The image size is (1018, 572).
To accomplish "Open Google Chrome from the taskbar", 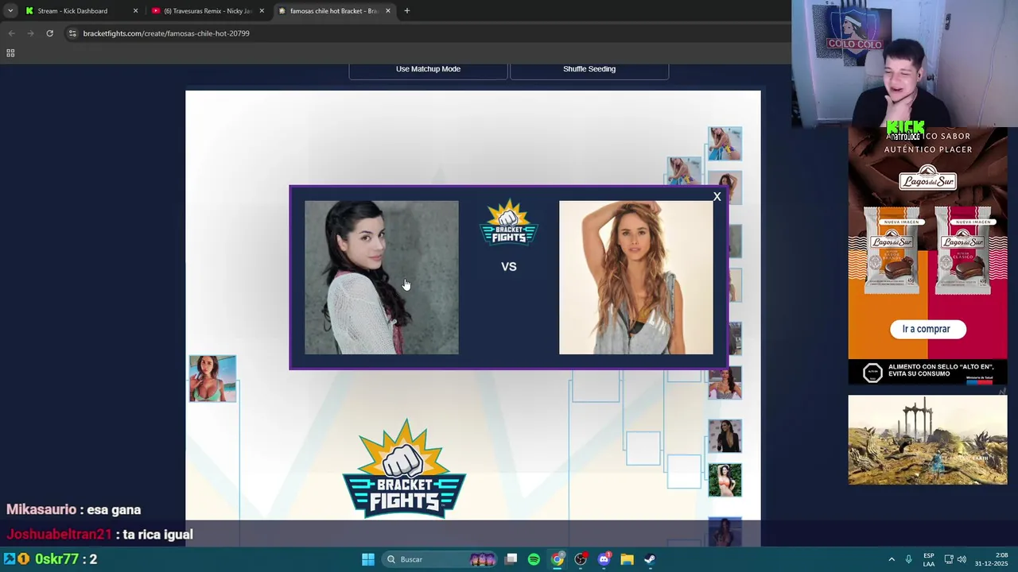I will pyautogui.click(x=558, y=559).
